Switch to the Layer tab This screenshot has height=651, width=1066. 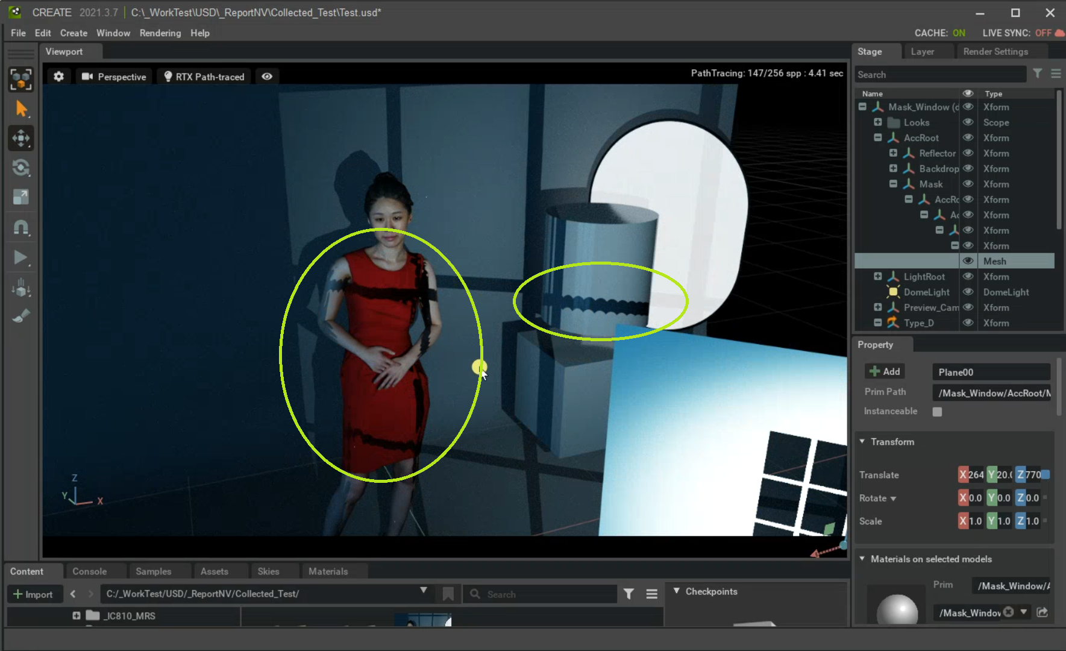tap(923, 52)
